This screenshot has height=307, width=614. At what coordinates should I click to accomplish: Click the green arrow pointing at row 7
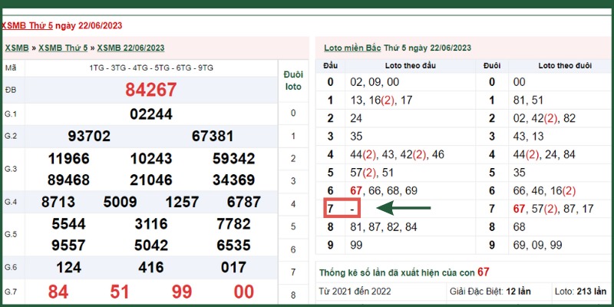tap(404, 208)
